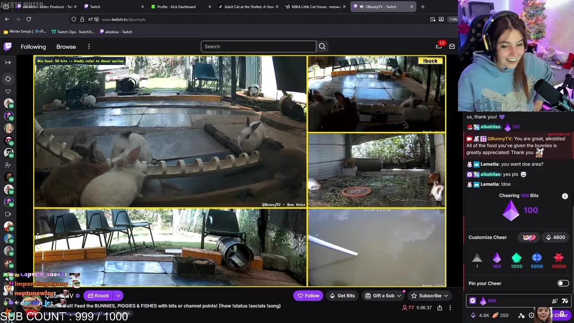Image resolution: width=574 pixels, height=323 pixels.
Task: Close the QBunnyTV - Twitch tab
Action: [x=412, y=7]
